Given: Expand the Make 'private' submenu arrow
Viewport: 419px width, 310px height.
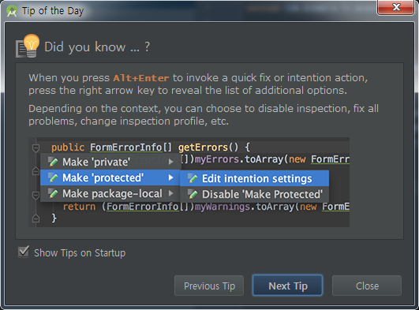Looking at the screenshot, I should point(170,162).
